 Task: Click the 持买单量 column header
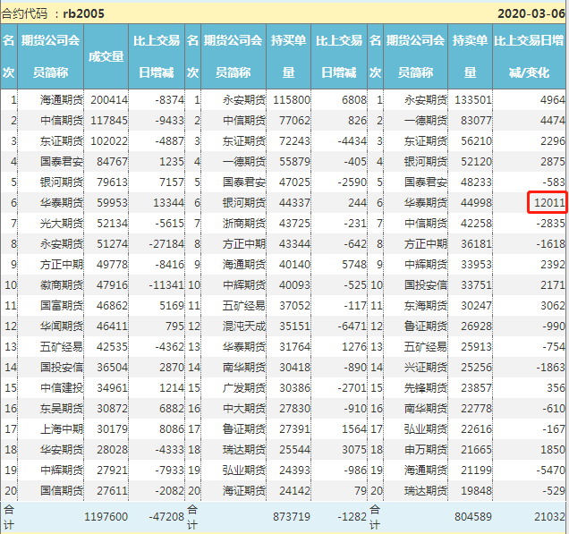288,56
